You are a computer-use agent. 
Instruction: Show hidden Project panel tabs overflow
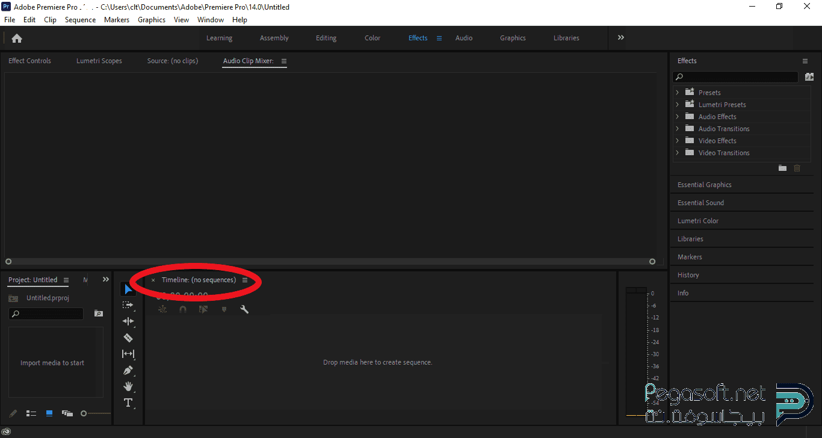106,279
